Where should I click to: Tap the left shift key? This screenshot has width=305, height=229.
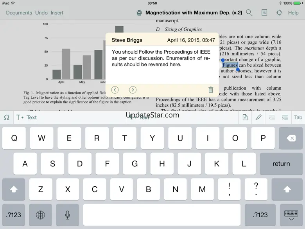click(x=14, y=189)
